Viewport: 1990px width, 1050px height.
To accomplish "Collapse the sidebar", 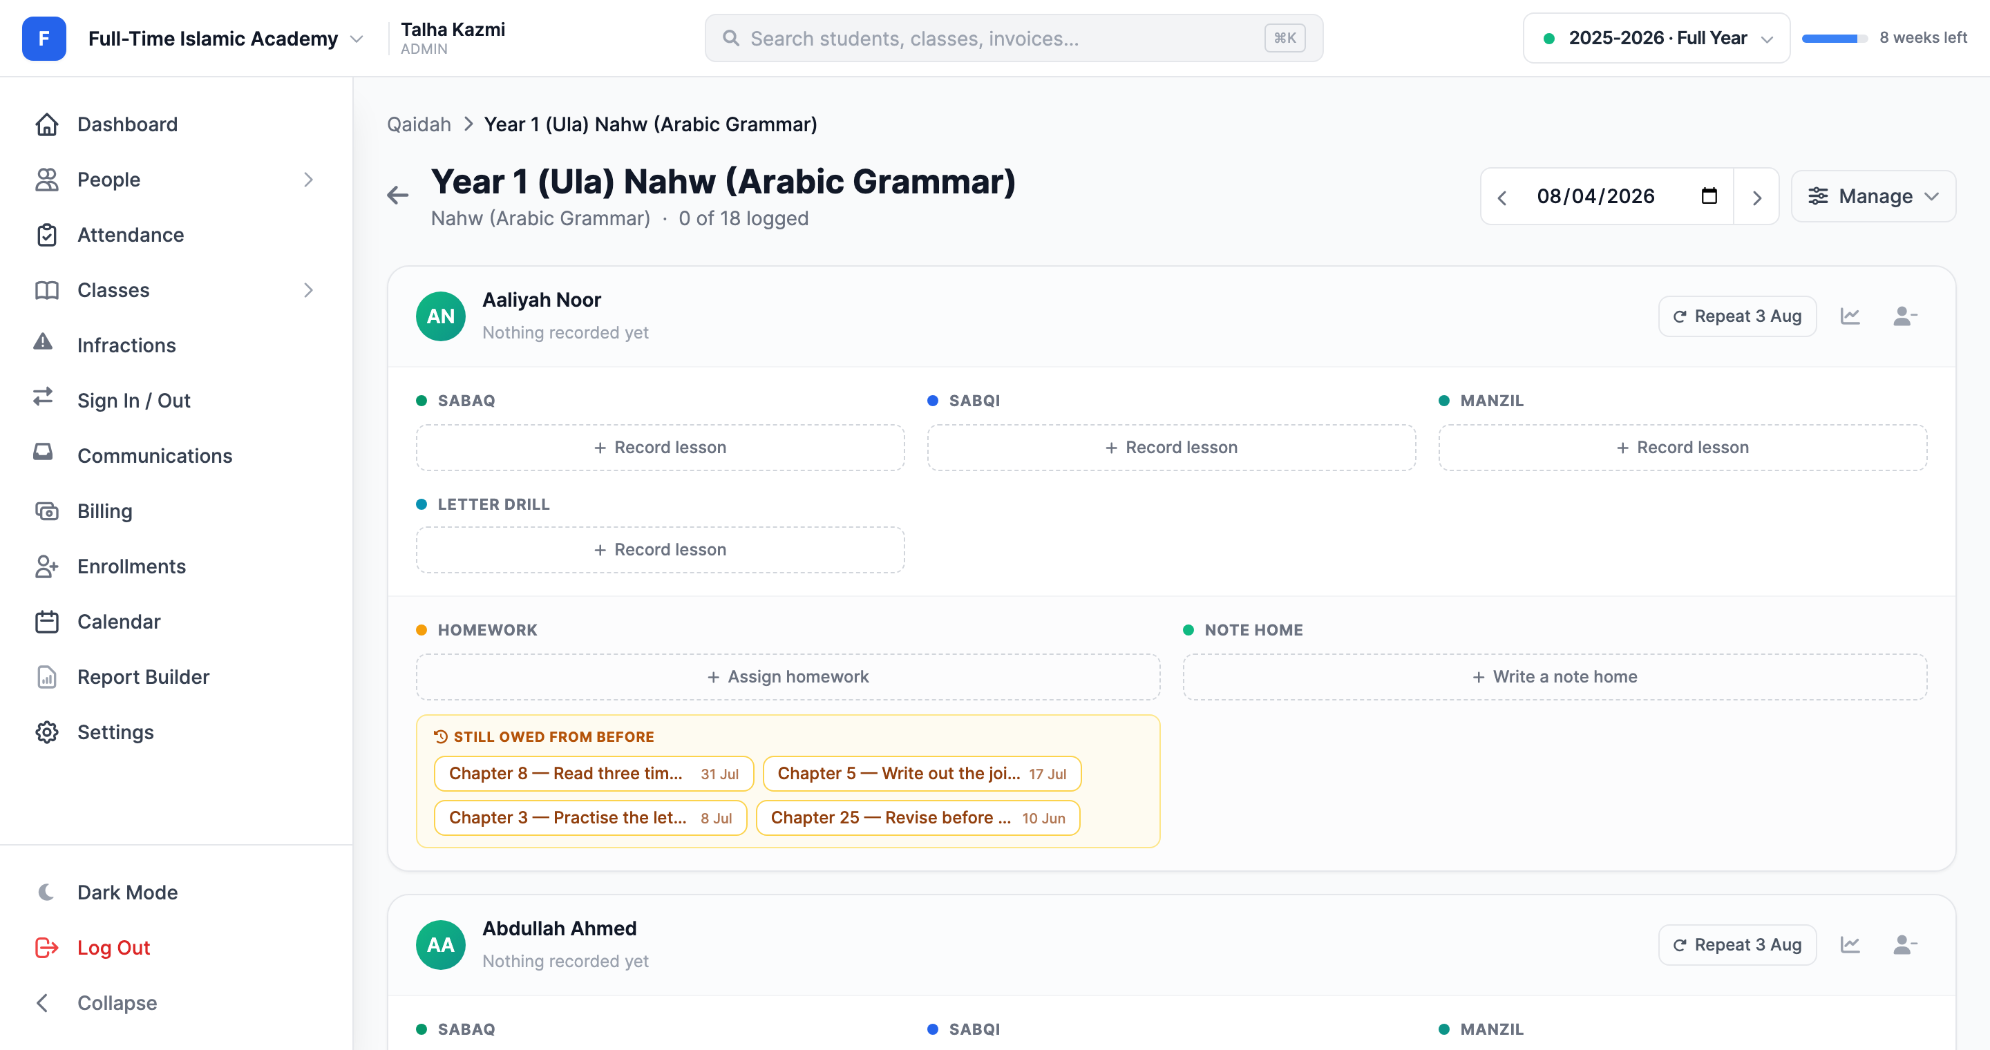I will [97, 1003].
